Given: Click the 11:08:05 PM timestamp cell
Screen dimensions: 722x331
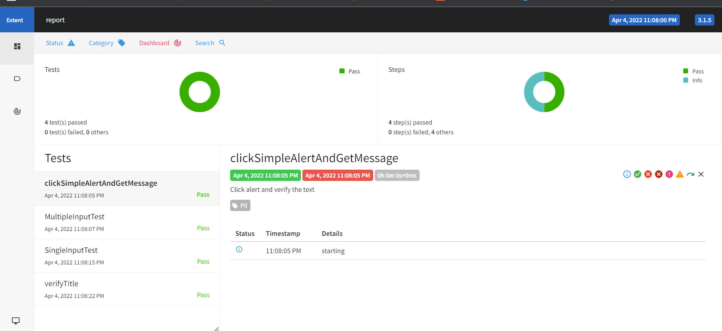Looking at the screenshot, I should point(283,251).
